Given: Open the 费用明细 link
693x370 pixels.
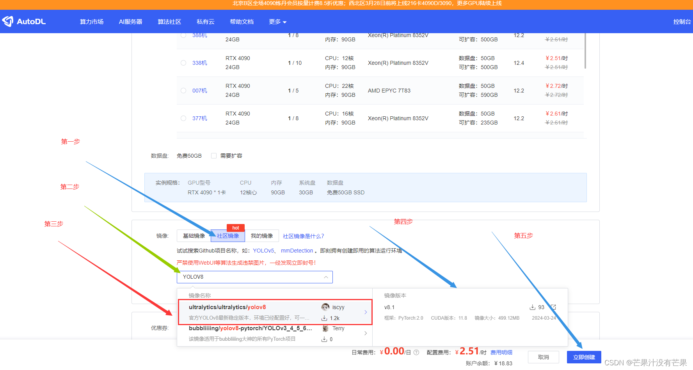Looking at the screenshot, I should (x=501, y=352).
